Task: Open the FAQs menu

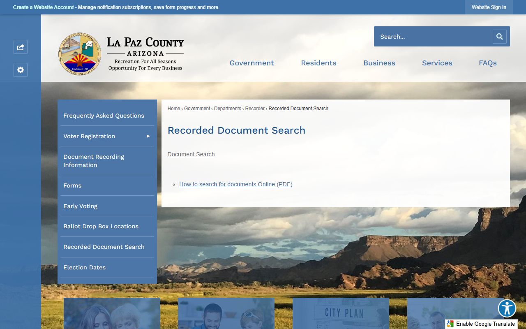Action: pos(488,63)
